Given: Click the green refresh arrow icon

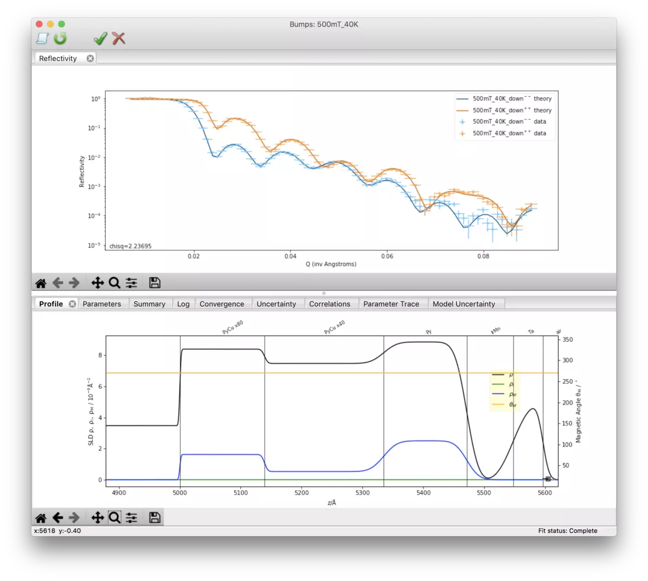Looking at the screenshot, I should tap(60, 38).
